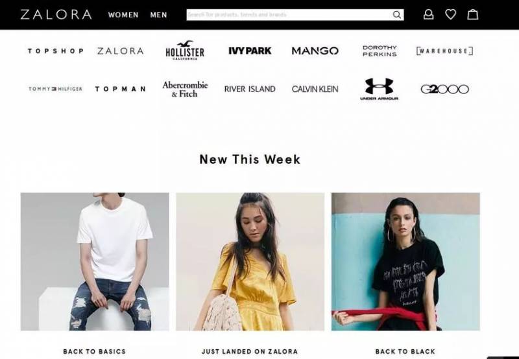Select the G2000 brand logo
This screenshot has width=519, height=359.
pos(444,89)
